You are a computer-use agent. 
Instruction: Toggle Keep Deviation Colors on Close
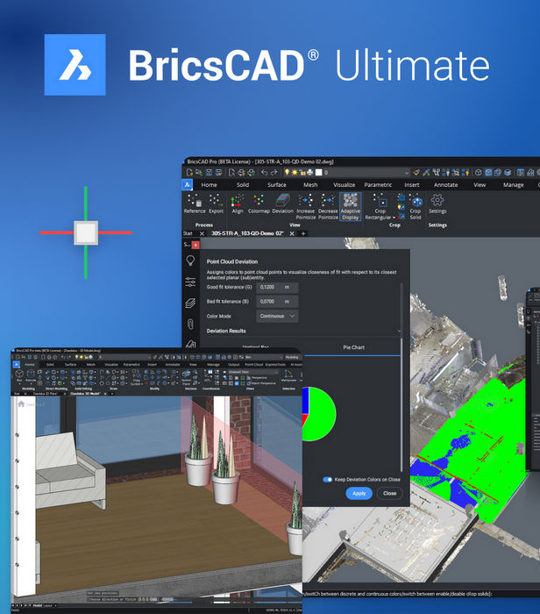tap(328, 479)
